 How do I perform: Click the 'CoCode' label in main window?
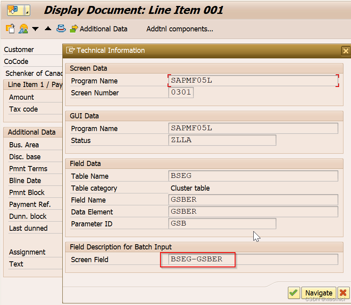pyautogui.click(x=16, y=62)
